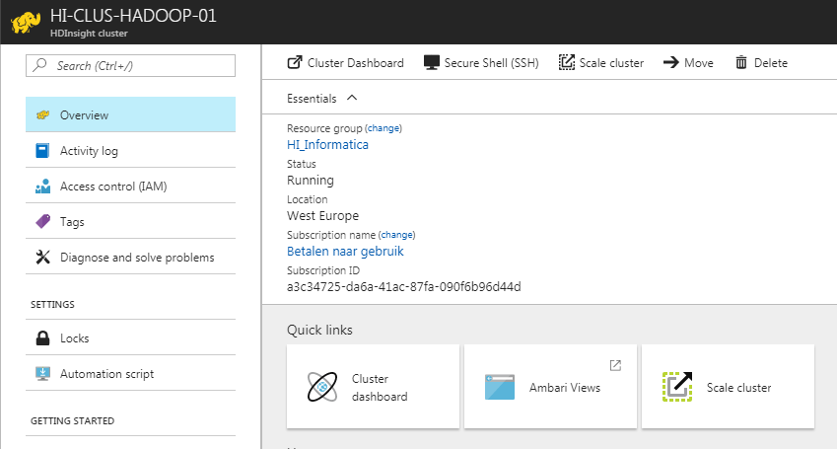Select Overview in the sidebar
837x449 pixels.
(130, 115)
